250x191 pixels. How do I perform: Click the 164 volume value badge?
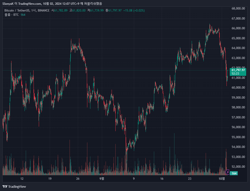point(234,173)
